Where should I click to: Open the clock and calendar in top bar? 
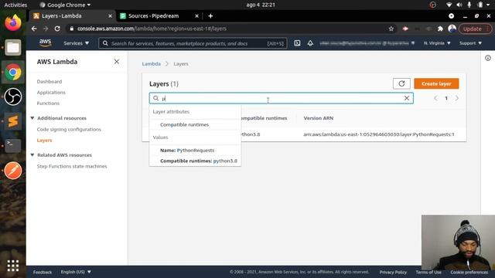(x=261, y=5)
